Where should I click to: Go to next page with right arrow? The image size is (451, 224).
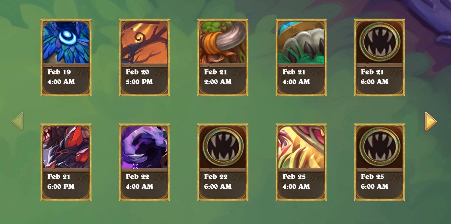(431, 121)
